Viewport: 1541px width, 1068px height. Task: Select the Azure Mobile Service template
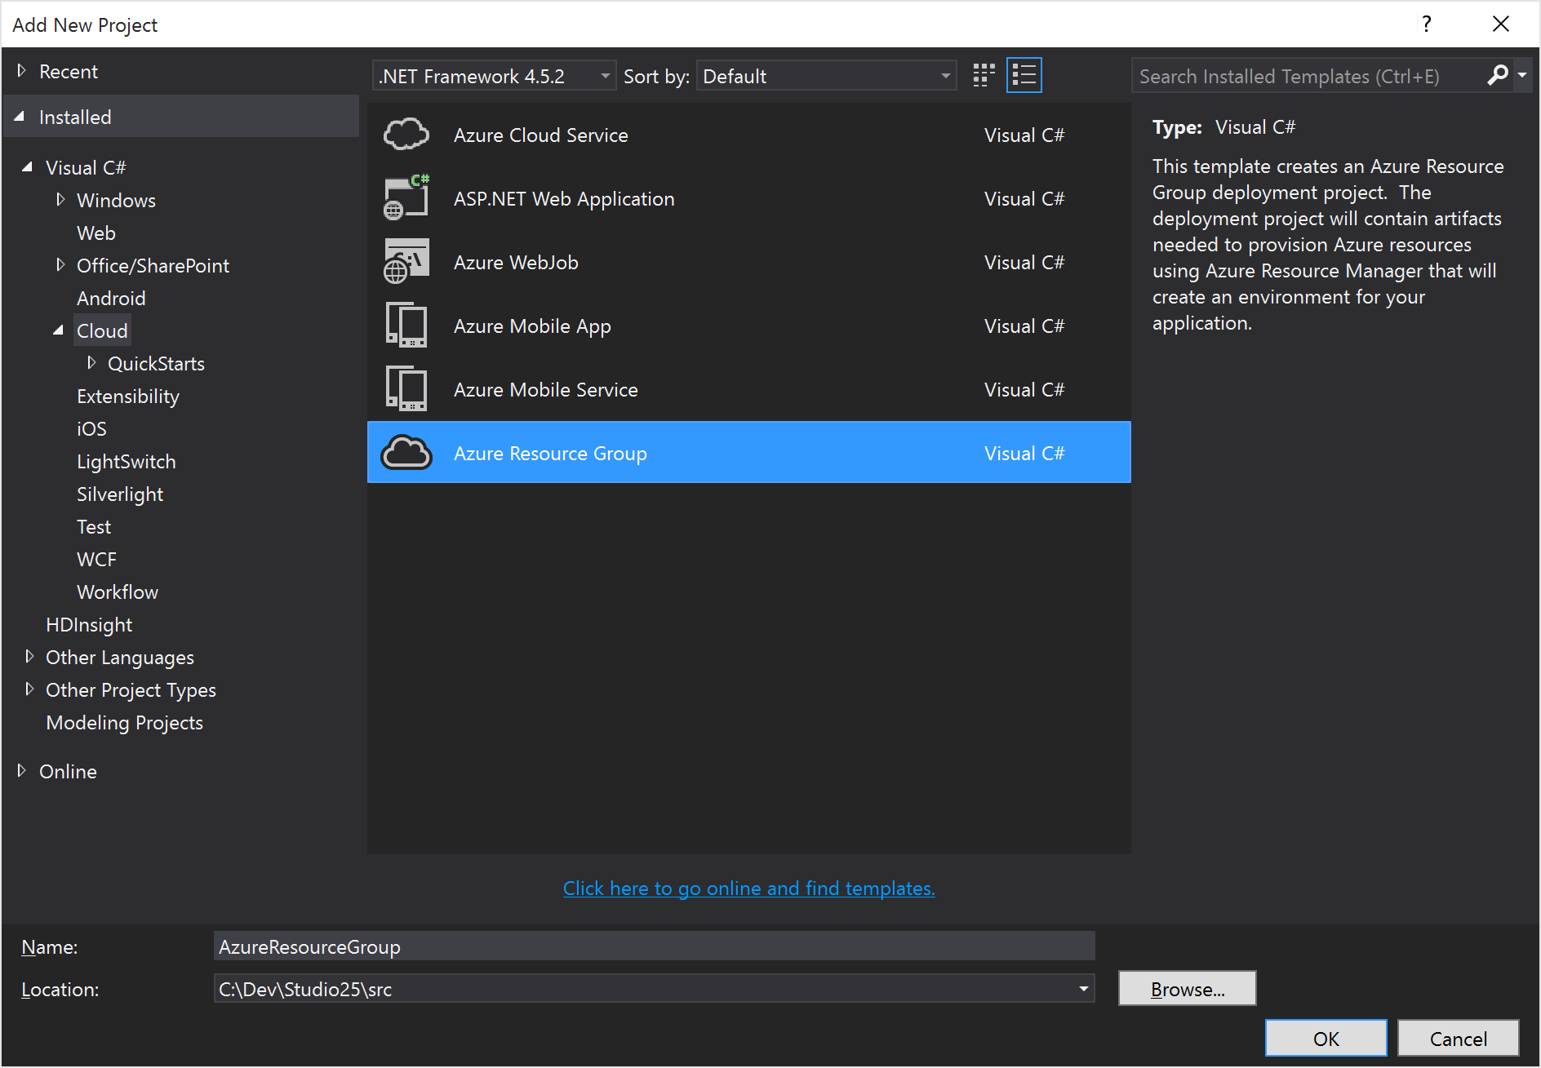pyautogui.click(x=748, y=389)
